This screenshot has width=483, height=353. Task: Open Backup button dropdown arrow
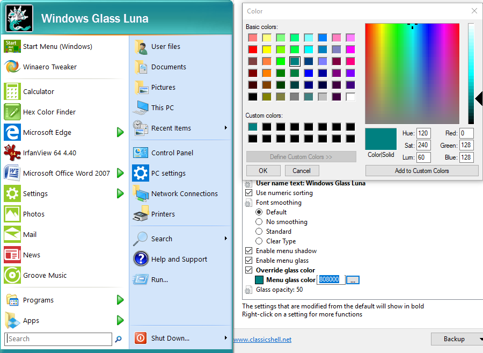pyautogui.click(x=481, y=339)
